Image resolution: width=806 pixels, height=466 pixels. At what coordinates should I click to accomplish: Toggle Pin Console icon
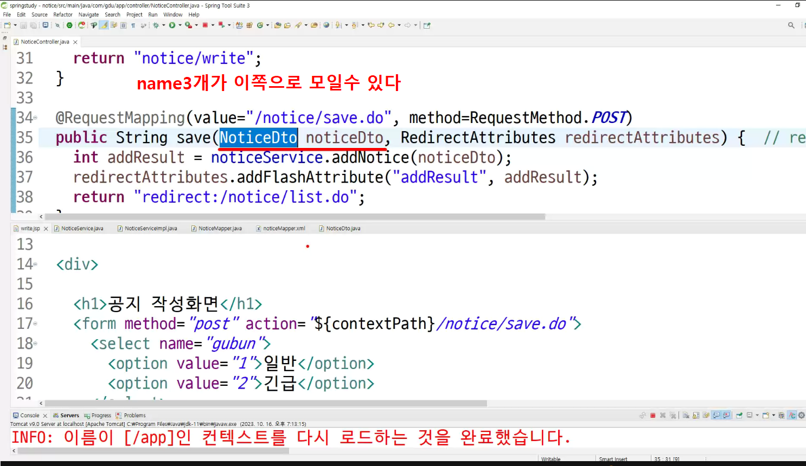(x=739, y=416)
